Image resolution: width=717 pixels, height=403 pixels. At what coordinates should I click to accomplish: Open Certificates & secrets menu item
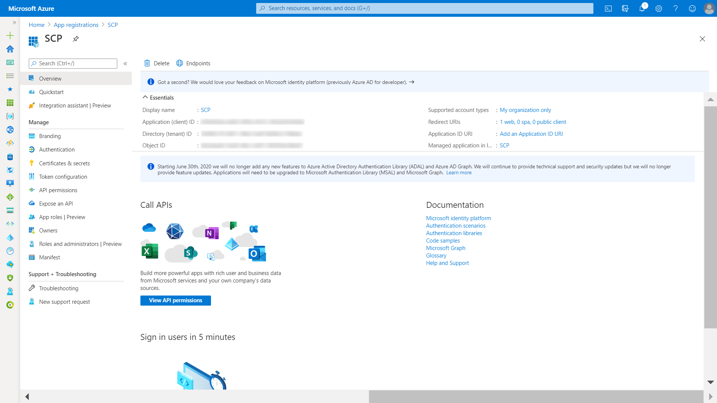tap(64, 163)
